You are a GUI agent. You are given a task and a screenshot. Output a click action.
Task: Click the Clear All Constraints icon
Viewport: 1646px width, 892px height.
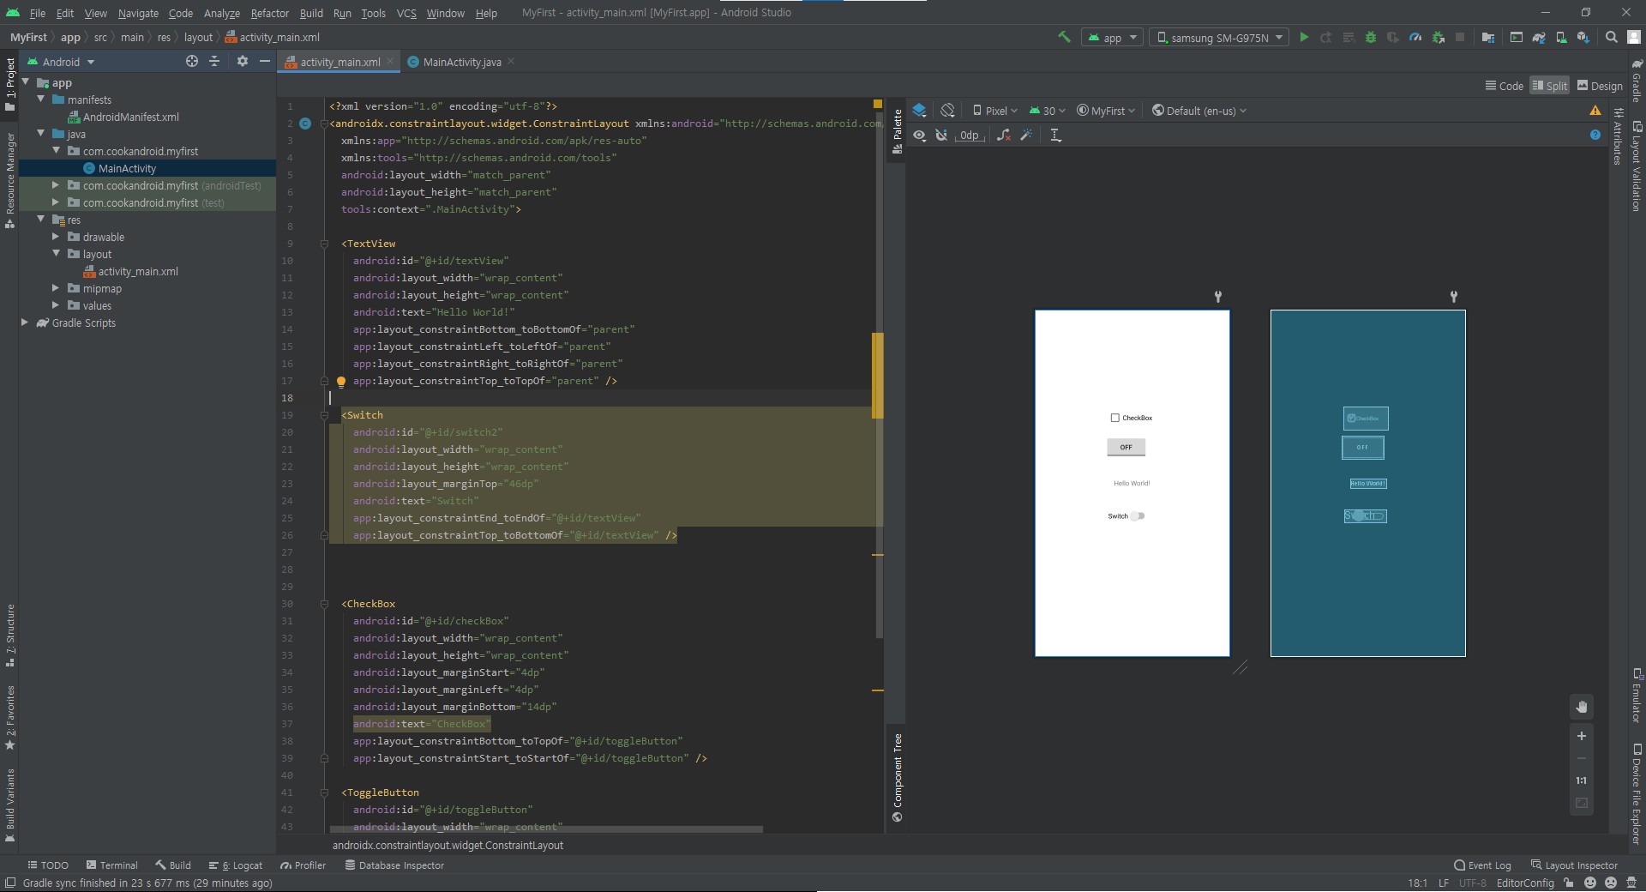coord(1004,136)
